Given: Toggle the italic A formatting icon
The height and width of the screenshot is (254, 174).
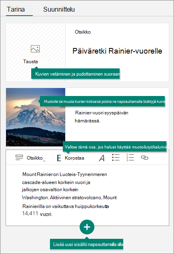Looking at the screenshot, I should point(102,158).
